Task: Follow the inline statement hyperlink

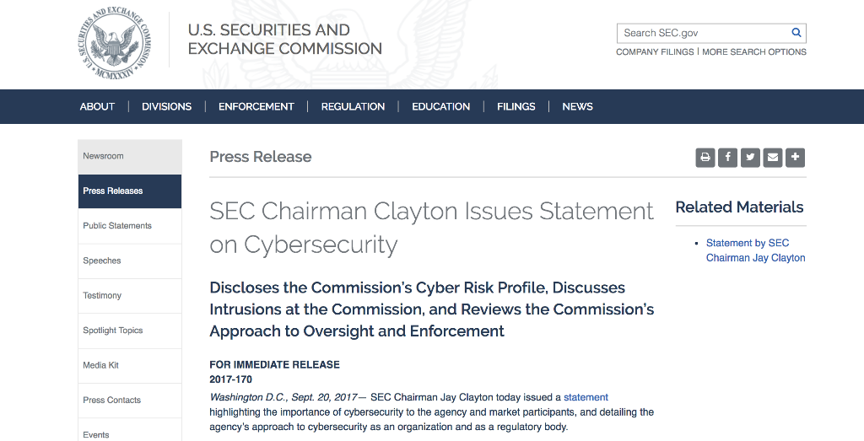Action: (x=586, y=397)
